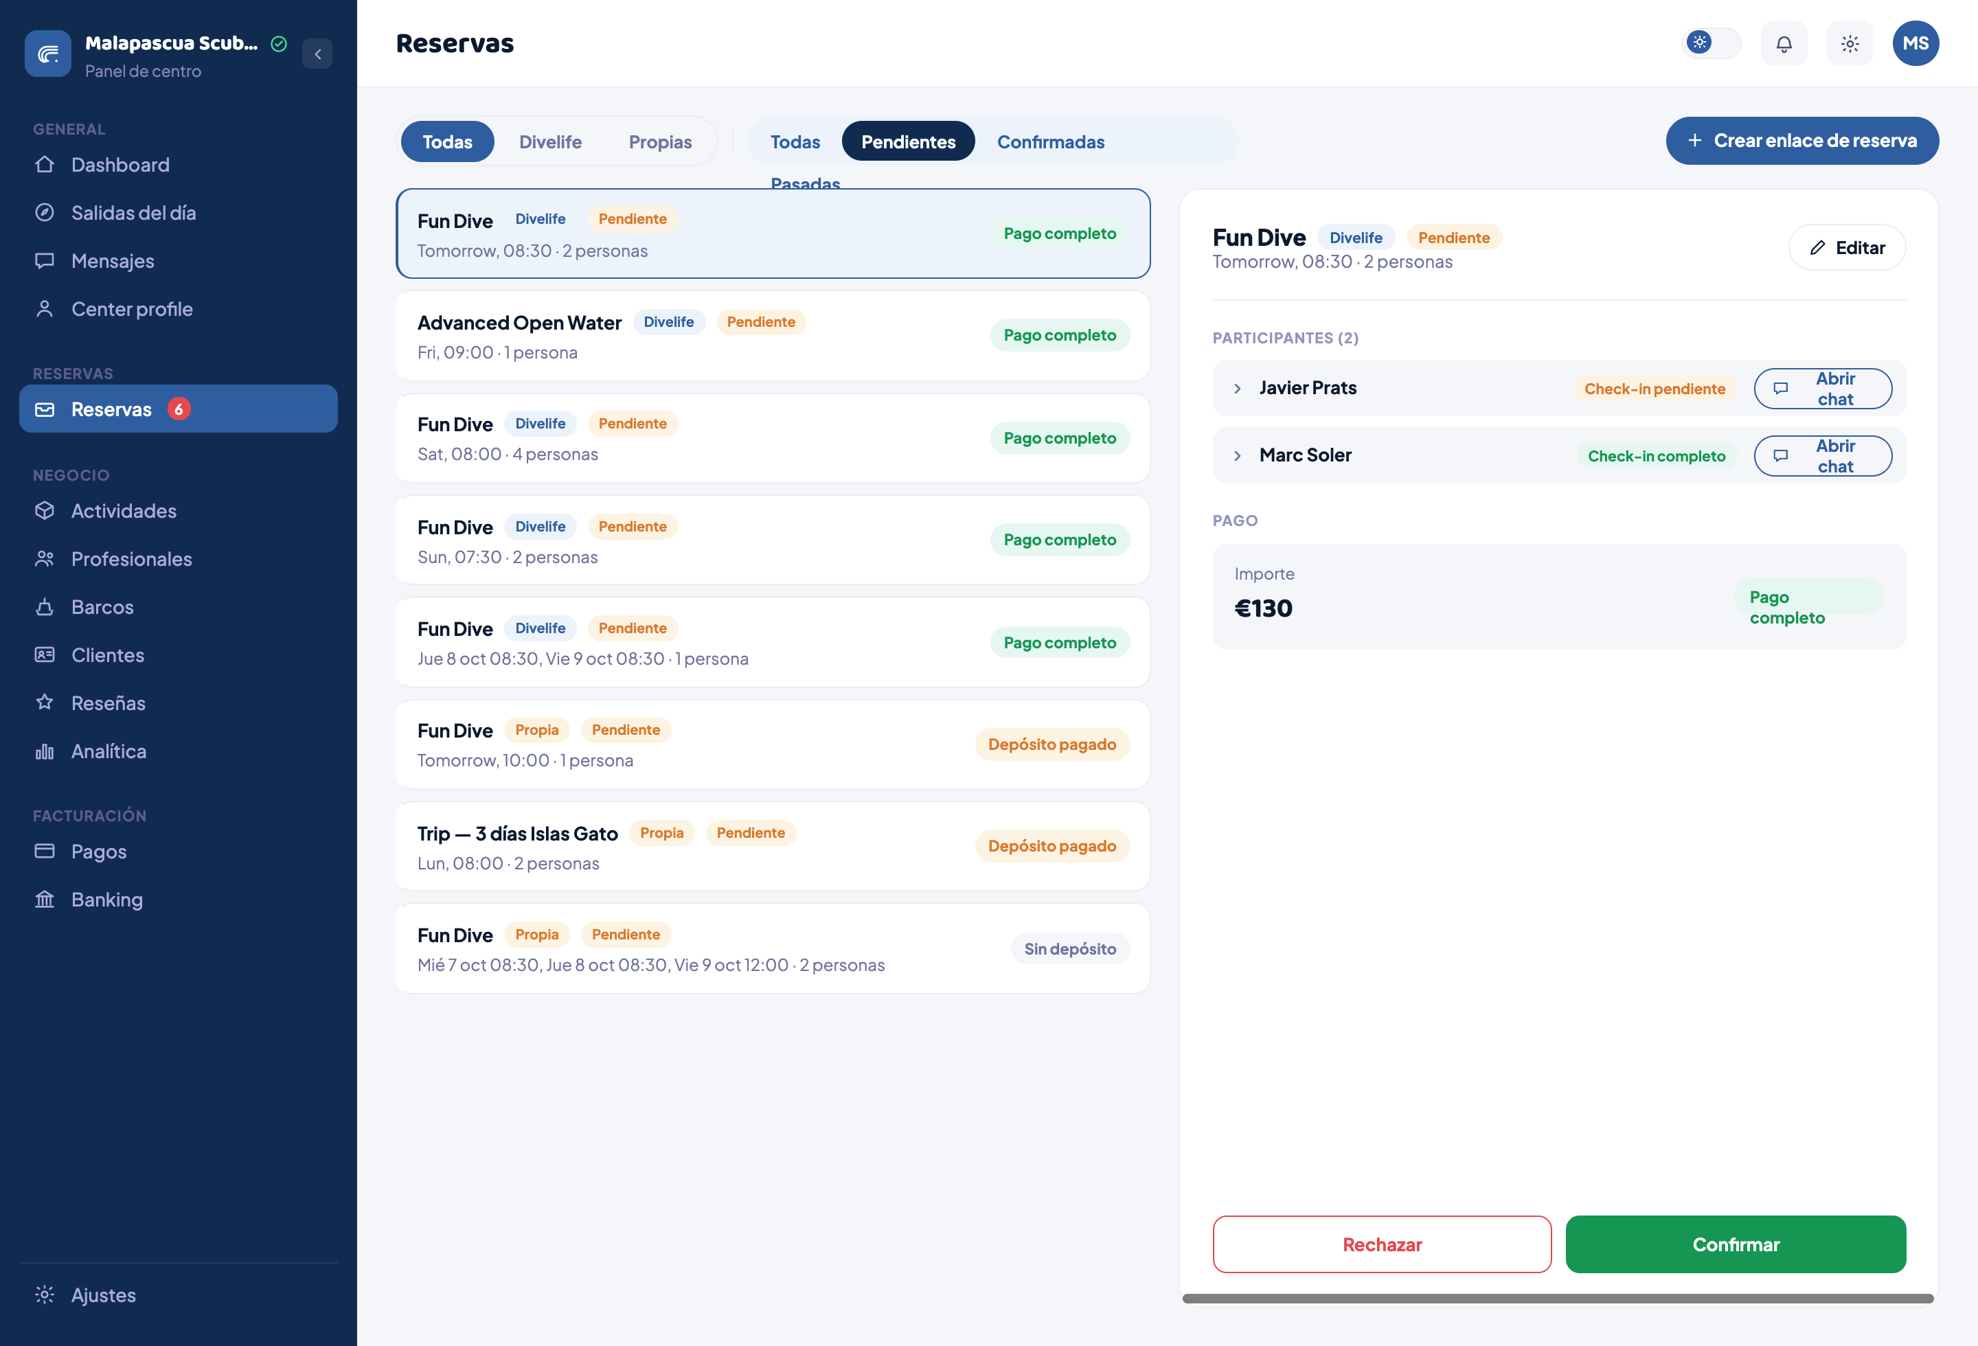This screenshot has height=1346, width=1978.
Task: Select the Trip — 3 días Islas Gato reservation
Action: (x=773, y=847)
